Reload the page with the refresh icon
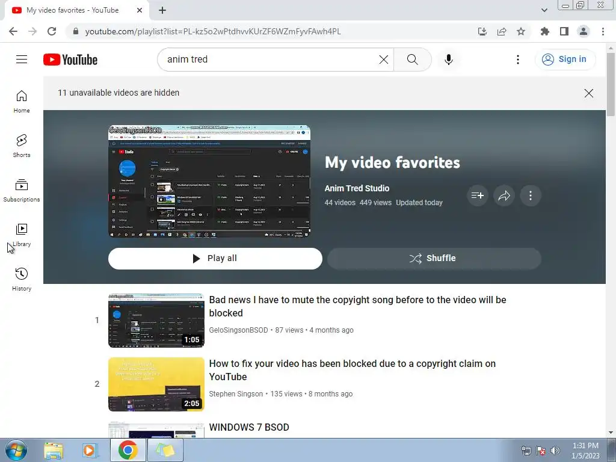The image size is (616, 462). point(52,31)
